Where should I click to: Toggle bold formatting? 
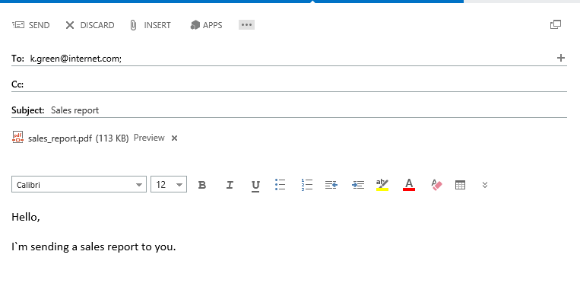(202, 185)
